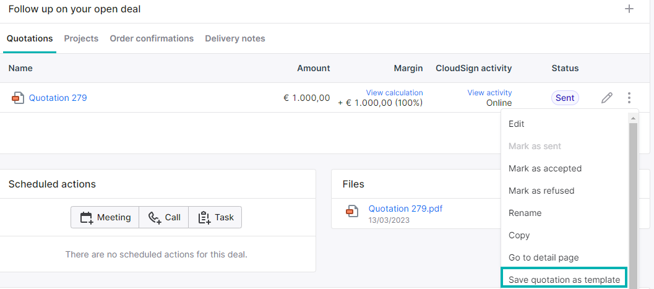Open Quotation 279.pdf file
Screen dimensions: 654x289
click(x=405, y=209)
